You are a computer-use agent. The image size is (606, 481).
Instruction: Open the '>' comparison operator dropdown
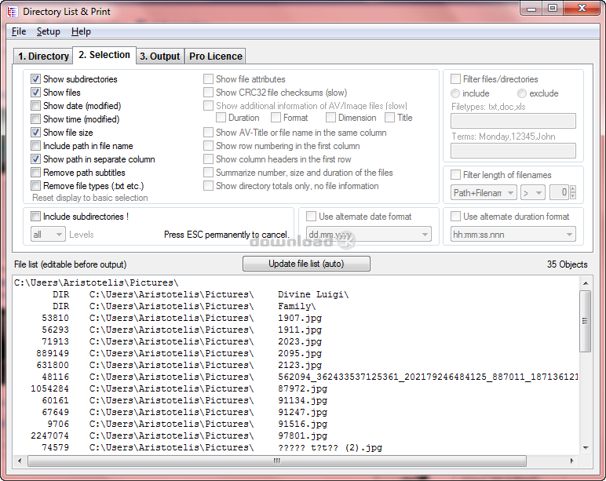pyautogui.click(x=532, y=192)
